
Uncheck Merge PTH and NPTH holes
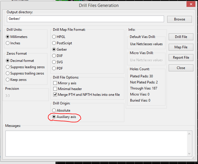87,95
